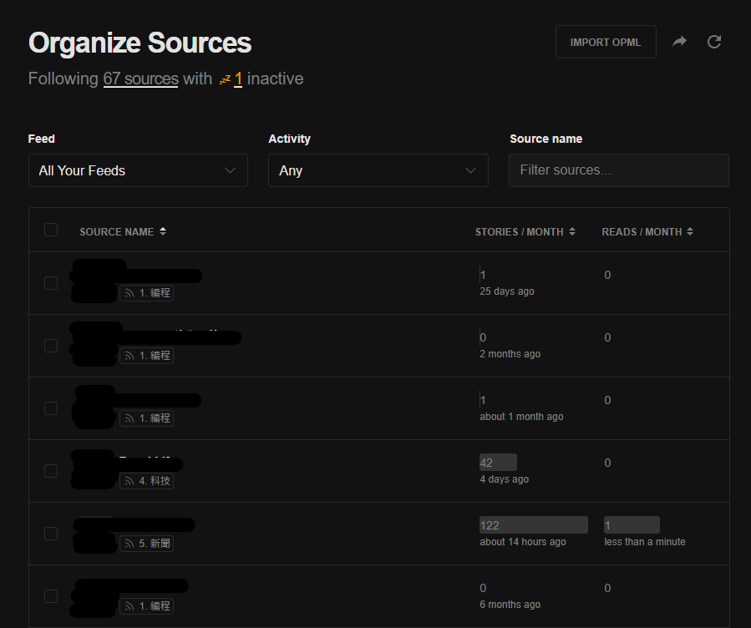
Task: Click the 42 stories count bar
Action: (x=498, y=463)
